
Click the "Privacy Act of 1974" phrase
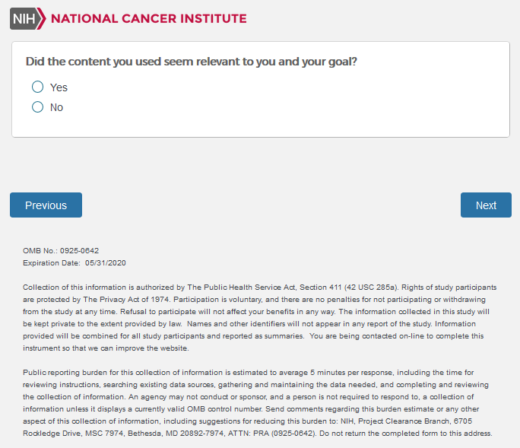click(x=117, y=299)
